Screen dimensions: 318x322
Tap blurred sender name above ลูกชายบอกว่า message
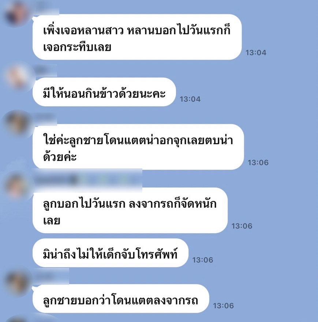[x=52, y=276]
